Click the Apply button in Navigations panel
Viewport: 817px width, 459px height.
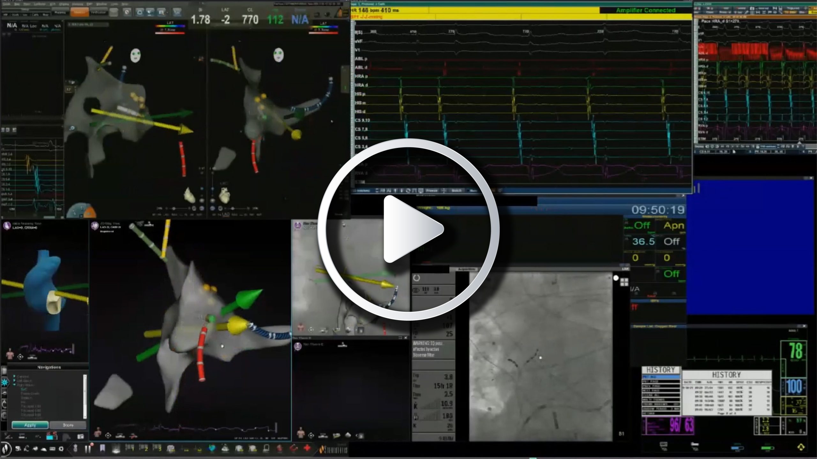point(30,425)
